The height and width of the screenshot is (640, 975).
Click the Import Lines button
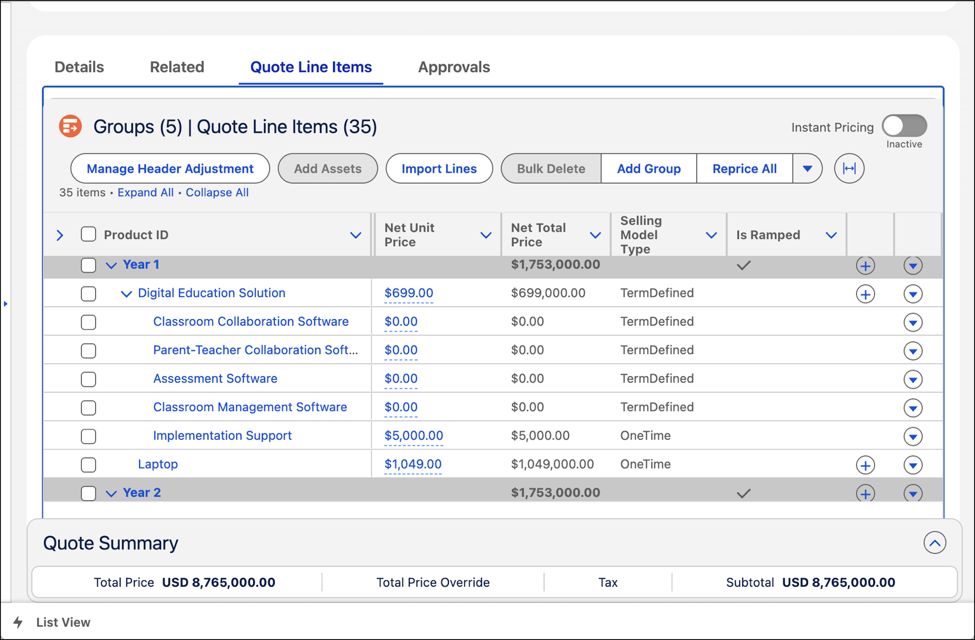[x=439, y=168]
